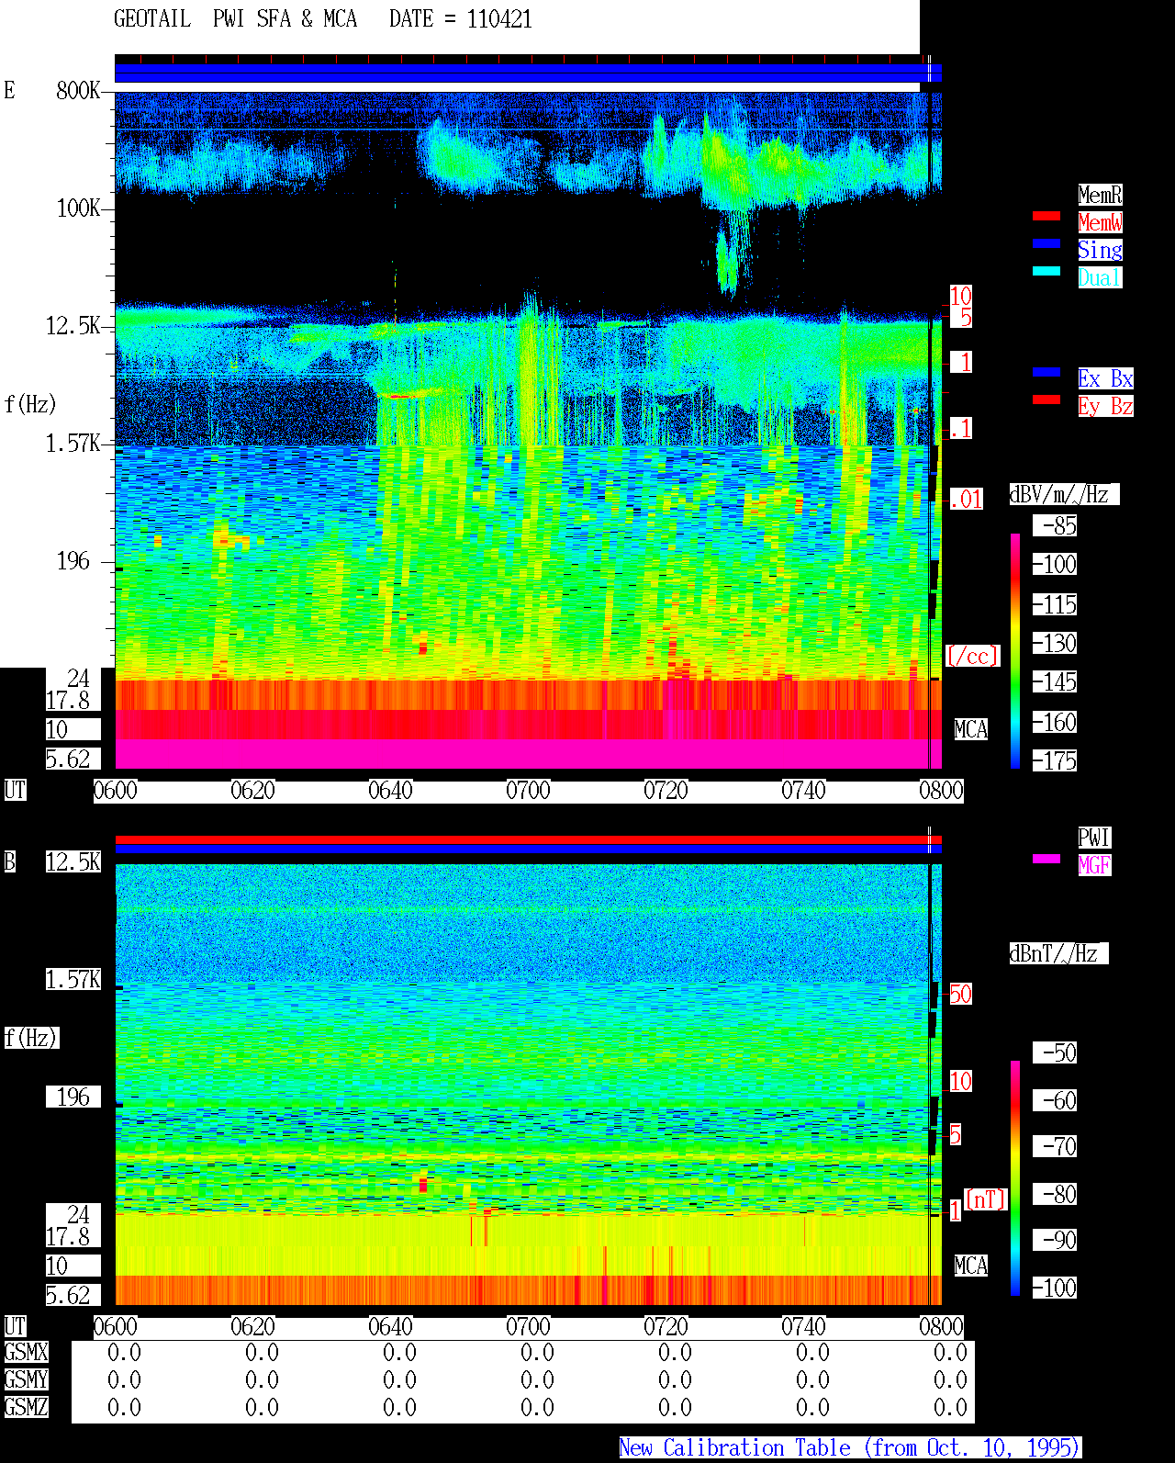This screenshot has height=1463, width=1175.
Task: Select the Sing legend label
Action: coord(1100,250)
